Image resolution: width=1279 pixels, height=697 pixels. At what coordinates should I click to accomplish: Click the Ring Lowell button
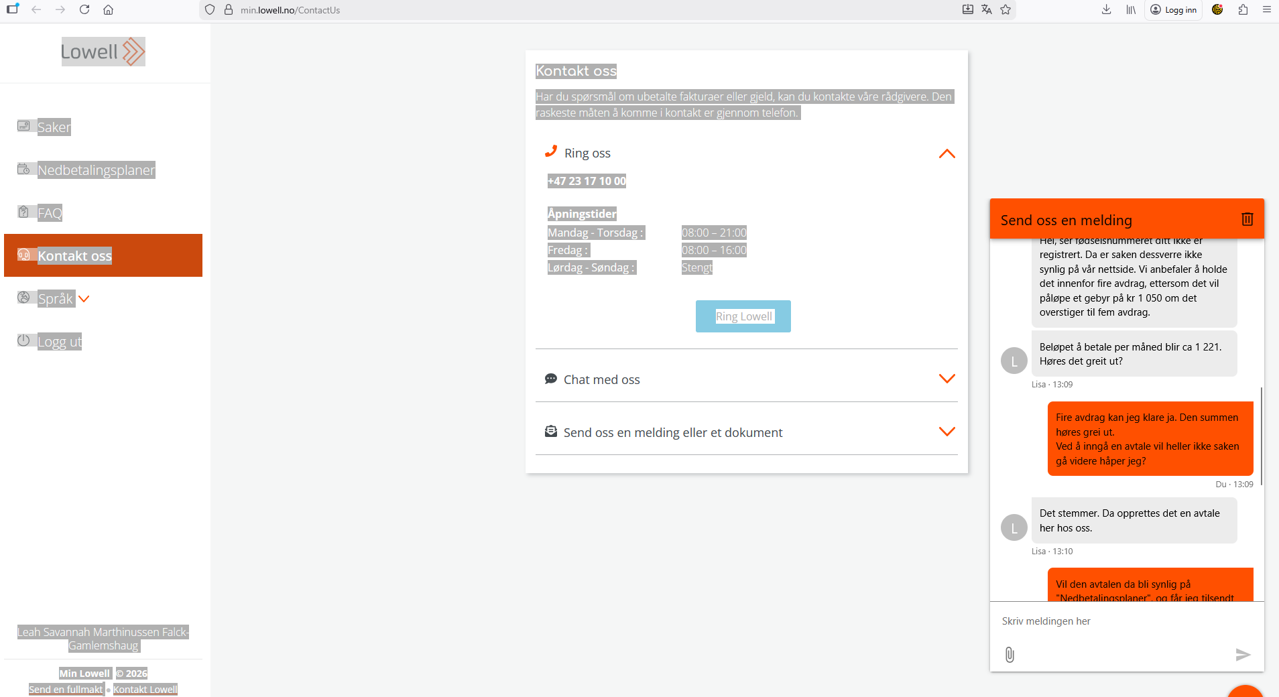point(743,316)
